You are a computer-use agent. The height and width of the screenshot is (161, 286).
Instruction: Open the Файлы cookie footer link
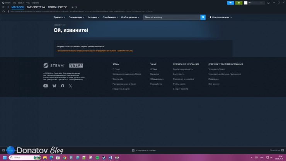(179, 84)
